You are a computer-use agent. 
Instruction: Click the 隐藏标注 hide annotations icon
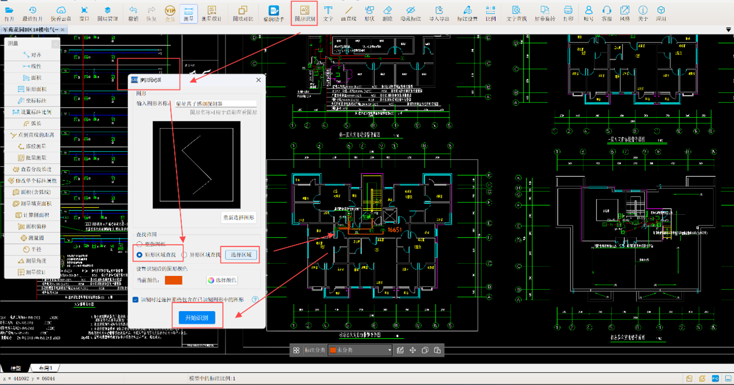pos(410,13)
